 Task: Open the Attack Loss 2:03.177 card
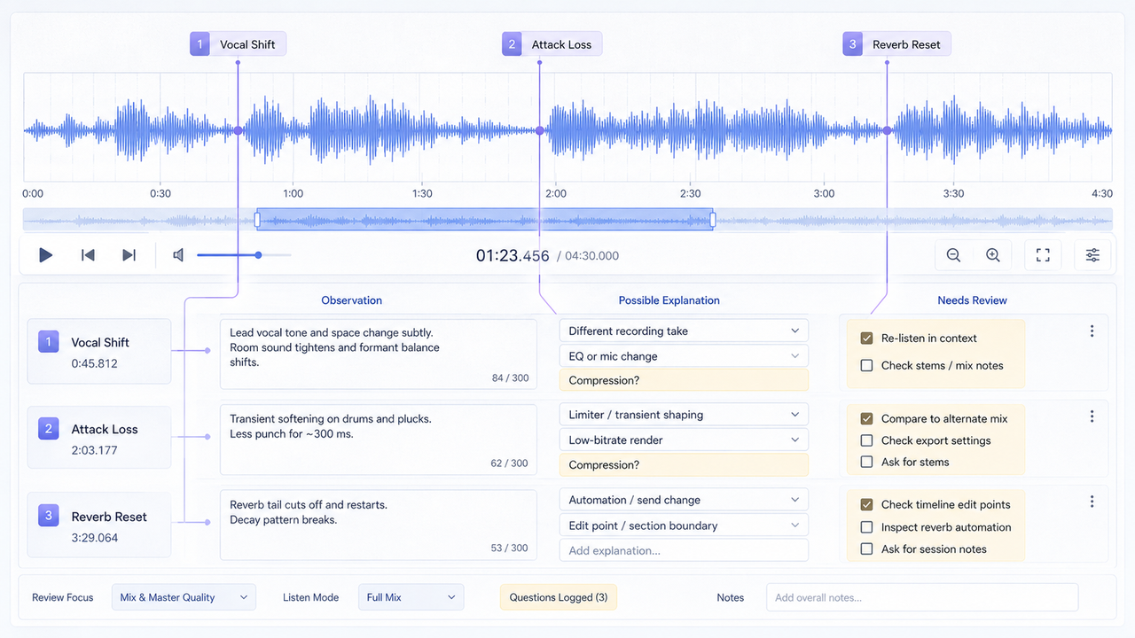click(99, 438)
